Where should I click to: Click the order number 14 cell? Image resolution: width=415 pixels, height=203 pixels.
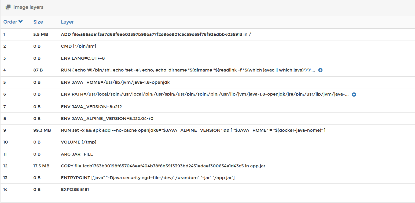[x=6, y=189]
